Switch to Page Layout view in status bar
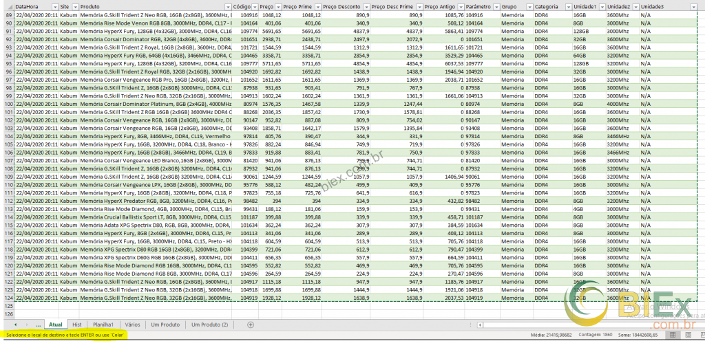Viewport: 705px width, 341px height. pos(688,335)
